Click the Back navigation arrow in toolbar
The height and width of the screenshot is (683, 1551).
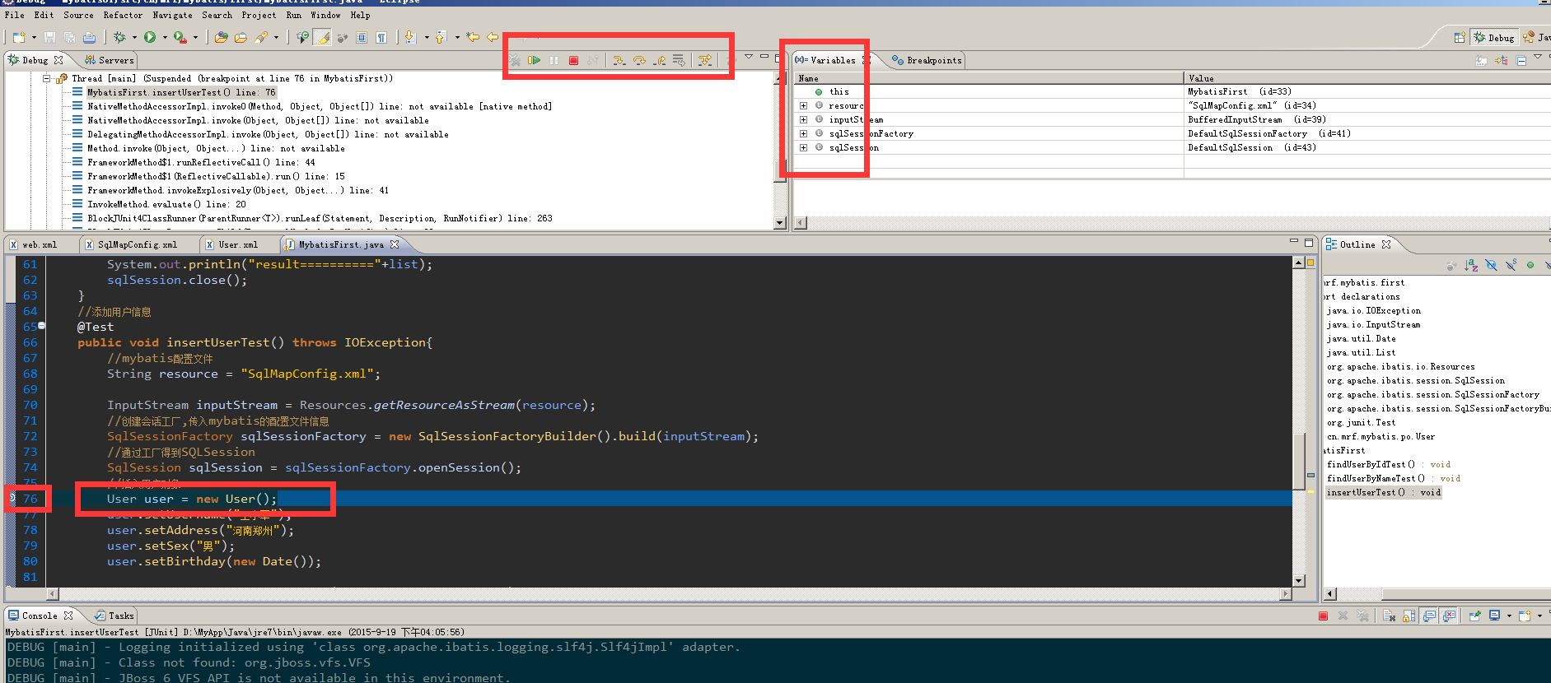[x=493, y=37]
